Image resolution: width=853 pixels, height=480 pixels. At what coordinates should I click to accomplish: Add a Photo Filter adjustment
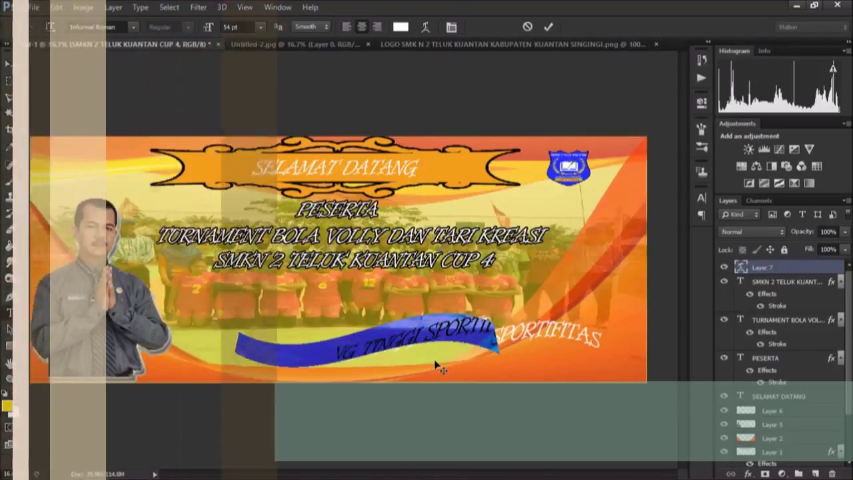[x=786, y=167]
